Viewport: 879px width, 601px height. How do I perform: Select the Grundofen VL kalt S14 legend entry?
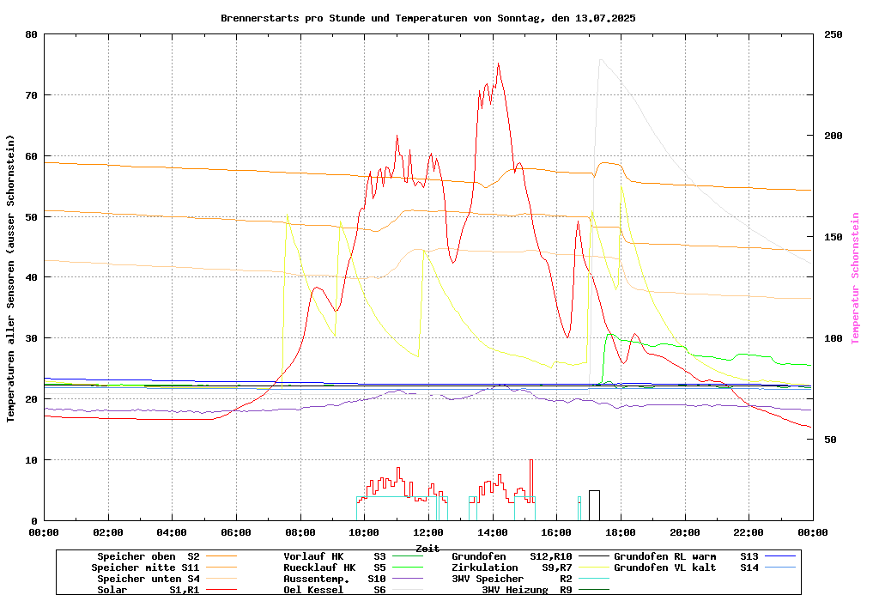click(x=686, y=568)
